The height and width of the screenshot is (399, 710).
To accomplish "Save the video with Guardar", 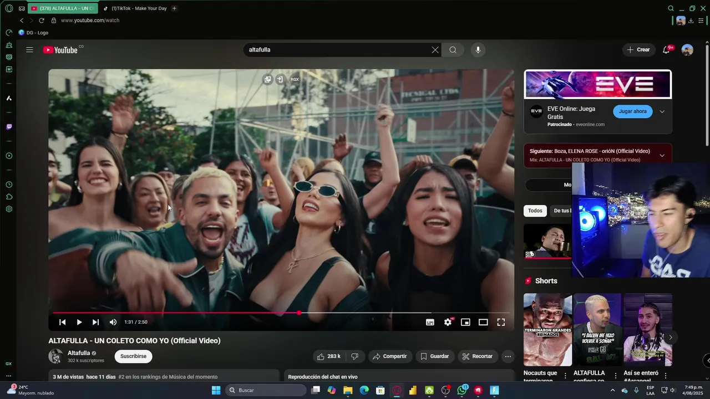I will click(435, 356).
